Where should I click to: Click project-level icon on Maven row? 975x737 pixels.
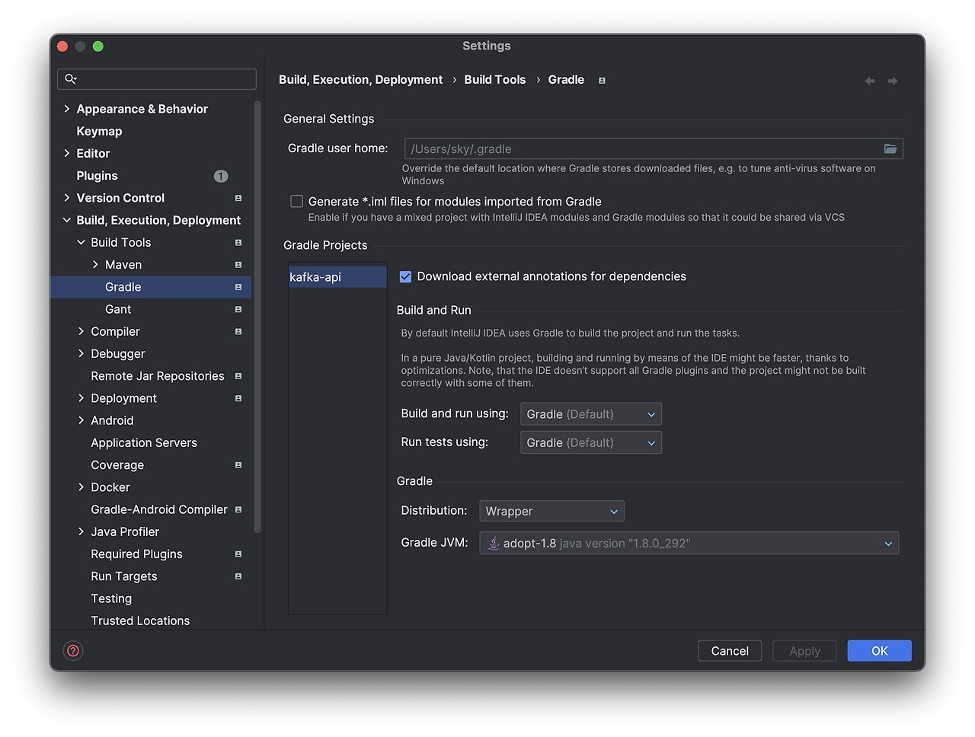coord(238,265)
